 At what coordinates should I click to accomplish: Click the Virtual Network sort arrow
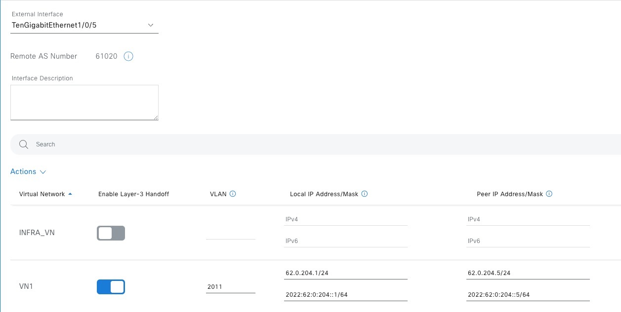click(70, 194)
